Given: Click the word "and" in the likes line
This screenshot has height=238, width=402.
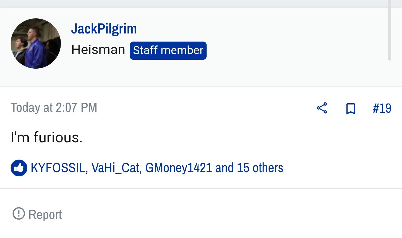Looking at the screenshot, I should point(224,168).
